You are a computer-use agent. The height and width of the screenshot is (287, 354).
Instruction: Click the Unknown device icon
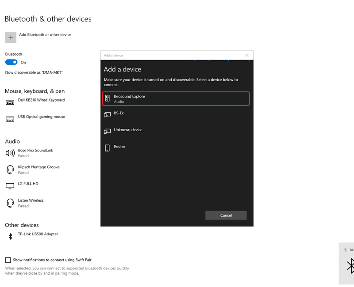(107, 131)
